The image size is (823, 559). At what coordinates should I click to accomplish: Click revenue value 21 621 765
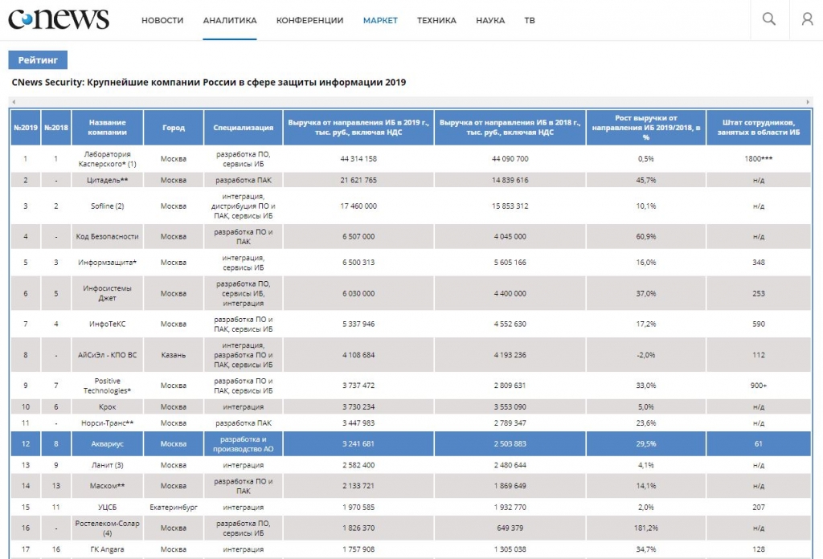pyautogui.click(x=358, y=181)
